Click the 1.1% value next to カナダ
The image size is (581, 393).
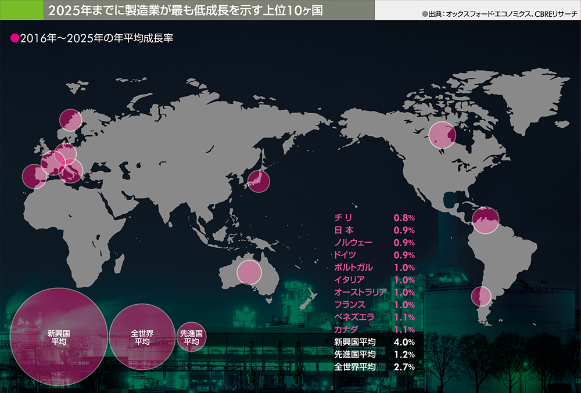click(404, 329)
